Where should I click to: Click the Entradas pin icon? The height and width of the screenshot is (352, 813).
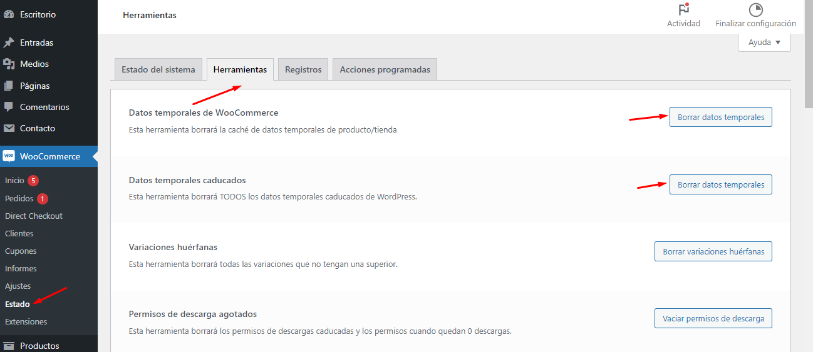[x=9, y=43]
